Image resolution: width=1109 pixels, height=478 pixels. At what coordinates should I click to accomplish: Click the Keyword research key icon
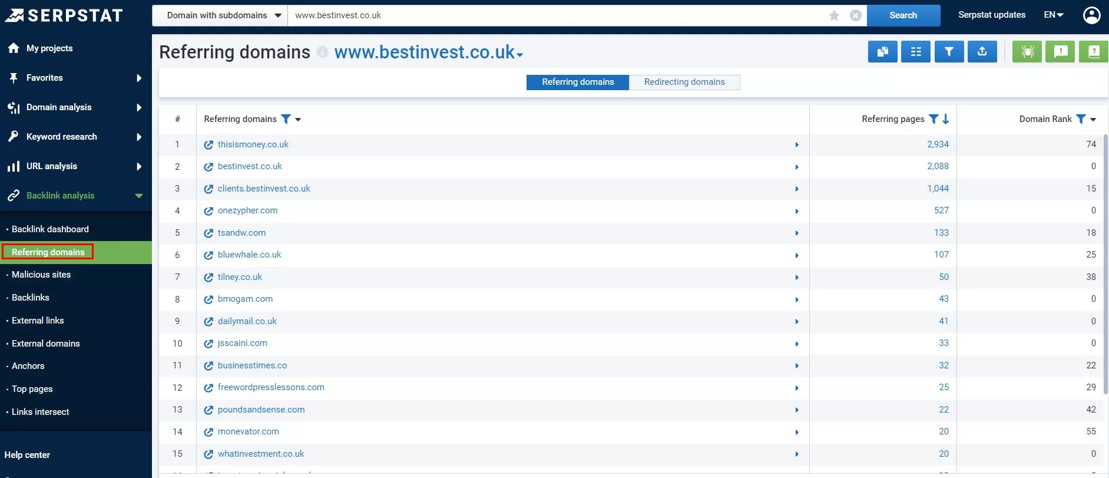point(14,137)
